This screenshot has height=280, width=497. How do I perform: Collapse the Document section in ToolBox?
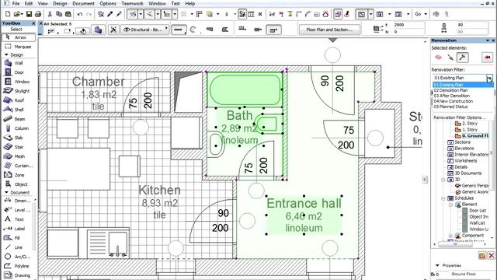(6, 192)
